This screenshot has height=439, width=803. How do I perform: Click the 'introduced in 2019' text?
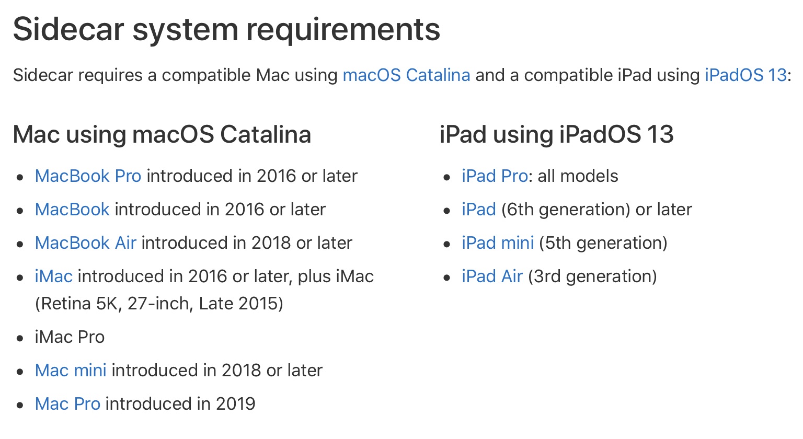click(180, 404)
